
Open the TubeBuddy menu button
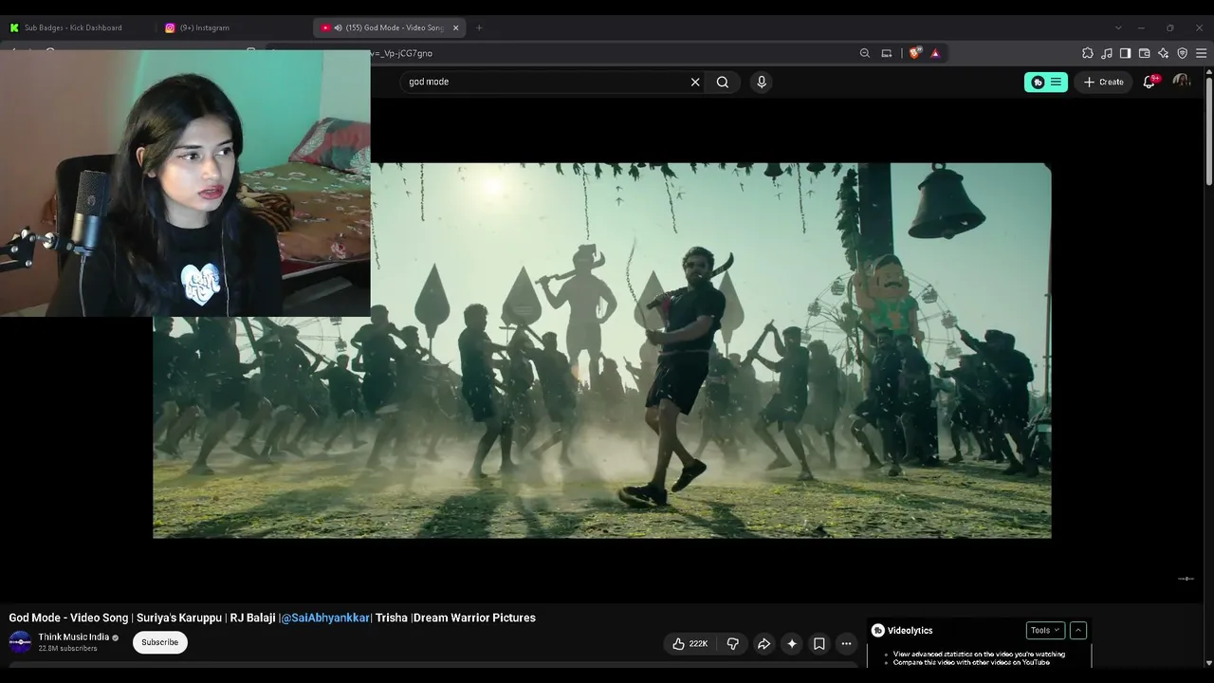1046,82
